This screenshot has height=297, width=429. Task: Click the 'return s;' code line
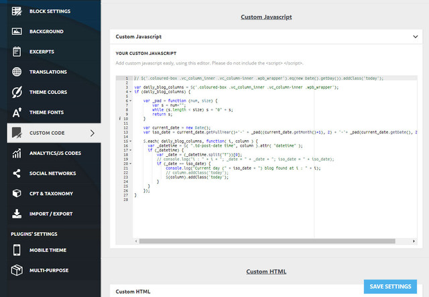click(x=162, y=114)
